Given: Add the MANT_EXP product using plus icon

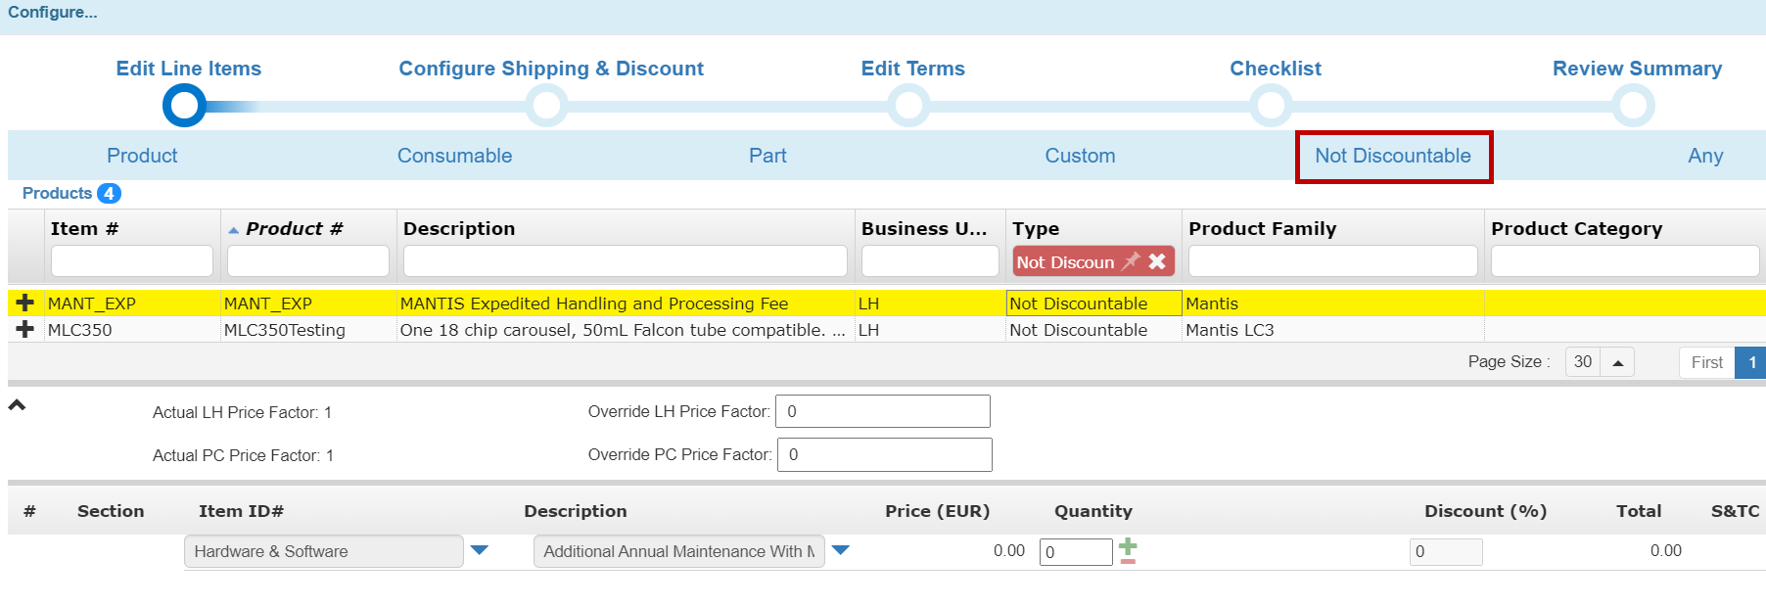Looking at the screenshot, I should (x=25, y=303).
